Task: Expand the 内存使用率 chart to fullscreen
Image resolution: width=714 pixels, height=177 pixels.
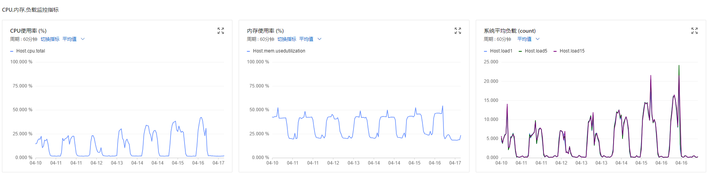Action: [458, 31]
